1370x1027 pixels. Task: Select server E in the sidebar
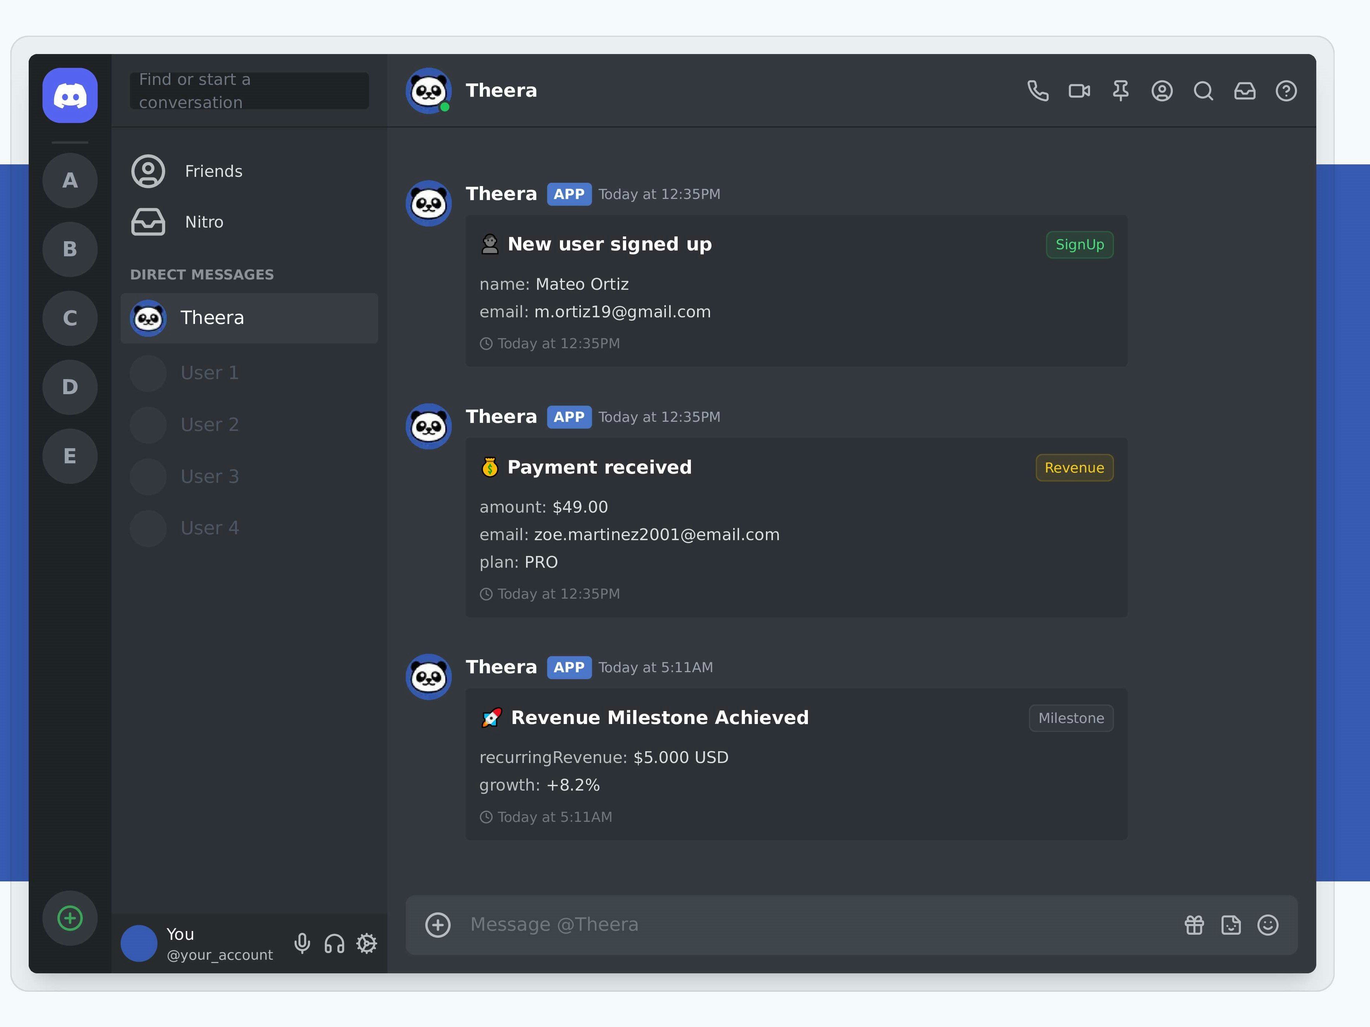coord(70,456)
